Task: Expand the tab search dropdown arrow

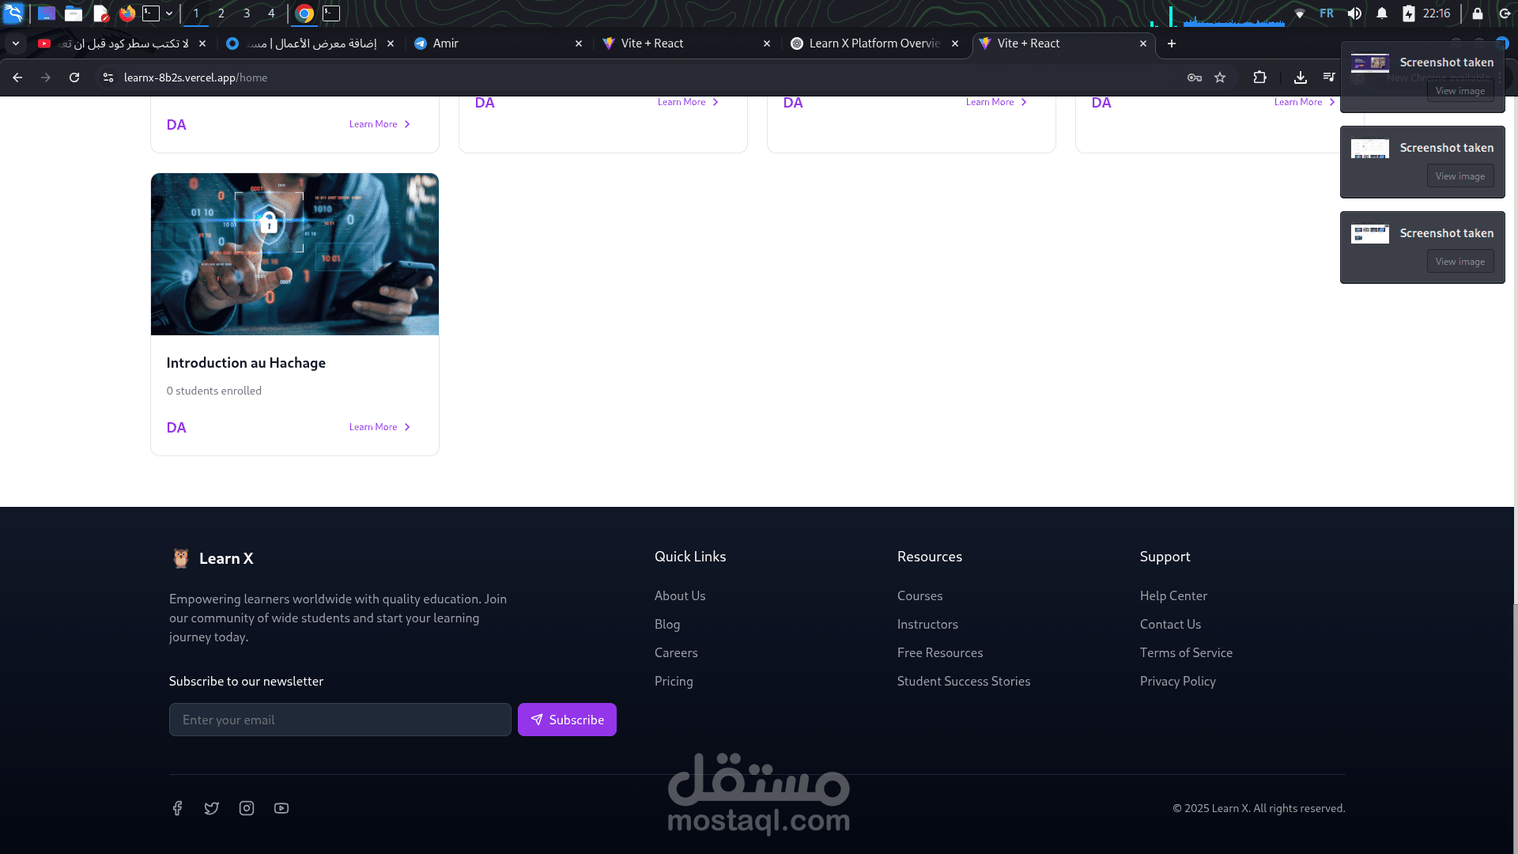Action: pos(16,43)
